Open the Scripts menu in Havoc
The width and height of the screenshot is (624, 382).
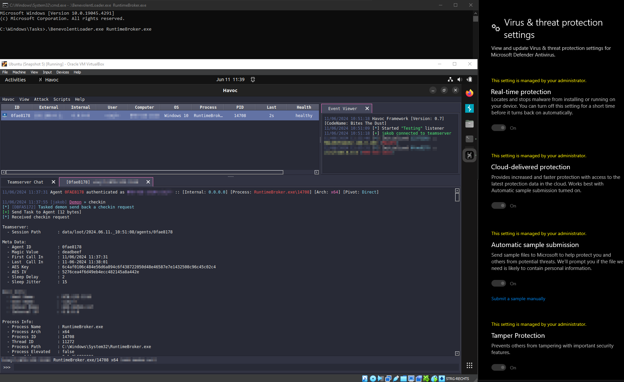(x=62, y=99)
